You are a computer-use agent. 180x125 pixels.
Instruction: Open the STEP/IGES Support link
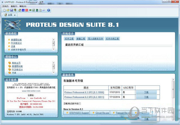tap(79, 113)
